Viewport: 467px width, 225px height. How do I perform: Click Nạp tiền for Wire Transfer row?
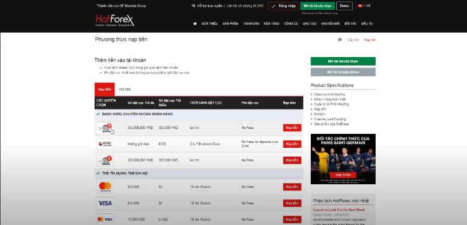point(292,144)
